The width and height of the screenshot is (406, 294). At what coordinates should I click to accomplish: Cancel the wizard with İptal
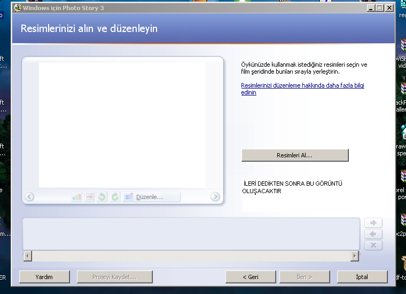(x=362, y=277)
